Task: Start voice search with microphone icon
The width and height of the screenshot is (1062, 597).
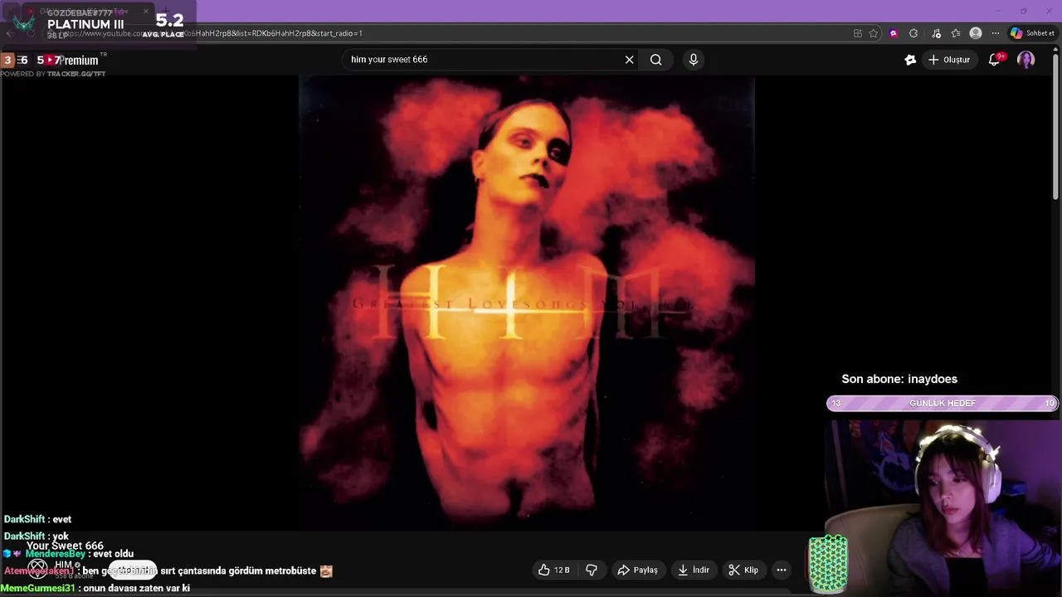Action: tap(694, 60)
